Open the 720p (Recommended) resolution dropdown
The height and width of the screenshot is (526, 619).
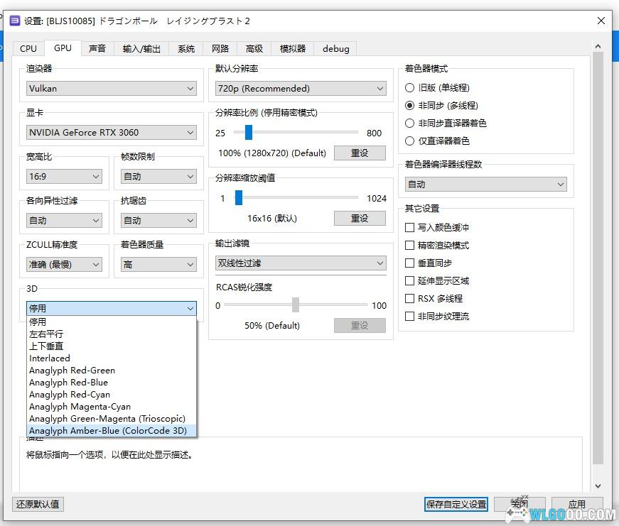coord(301,89)
